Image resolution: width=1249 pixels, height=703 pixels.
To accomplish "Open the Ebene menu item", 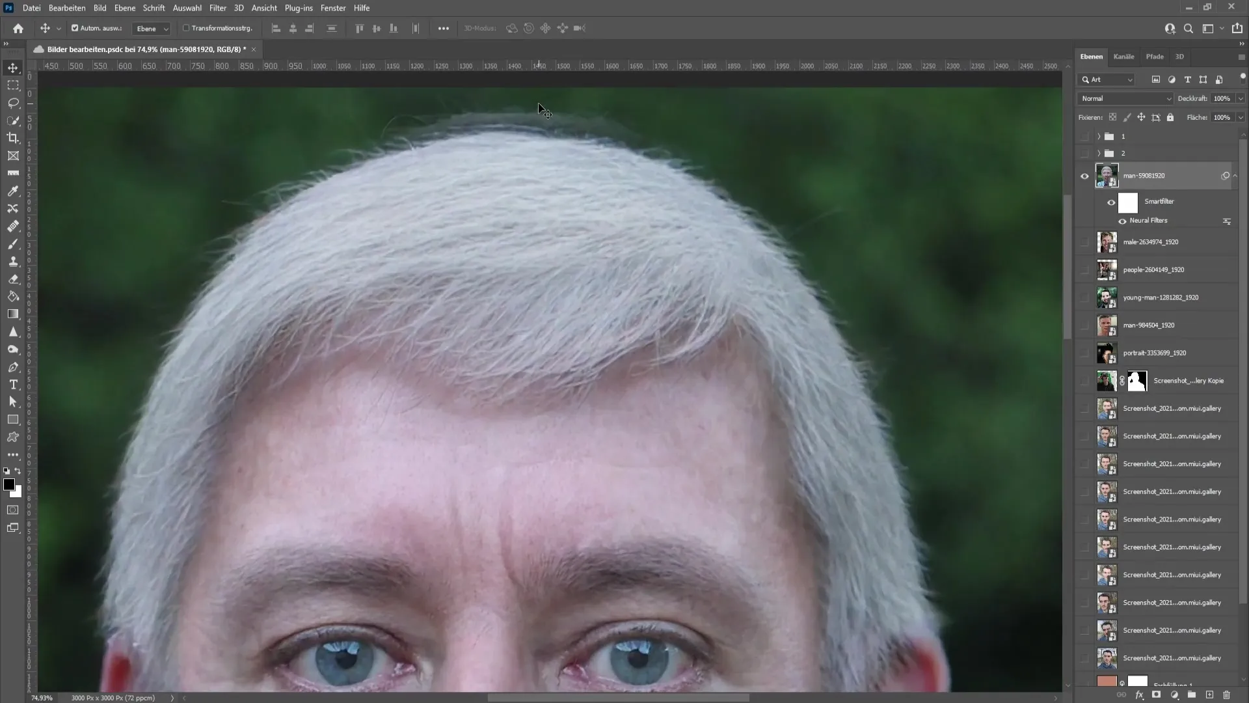I will 124,8.
